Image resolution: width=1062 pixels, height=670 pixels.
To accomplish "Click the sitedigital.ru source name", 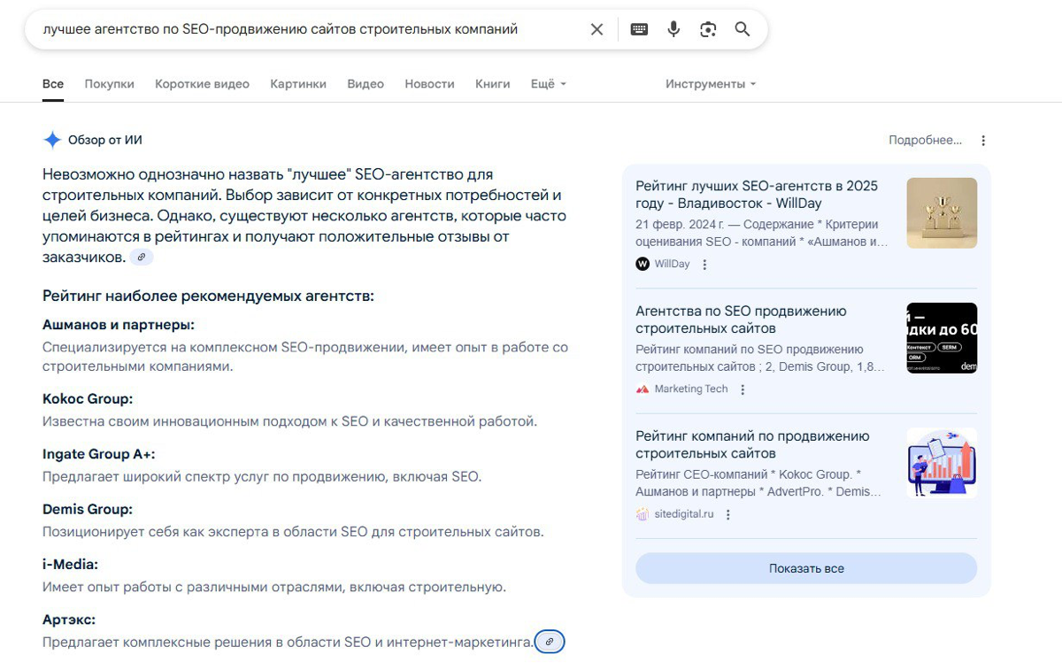I will 684,514.
